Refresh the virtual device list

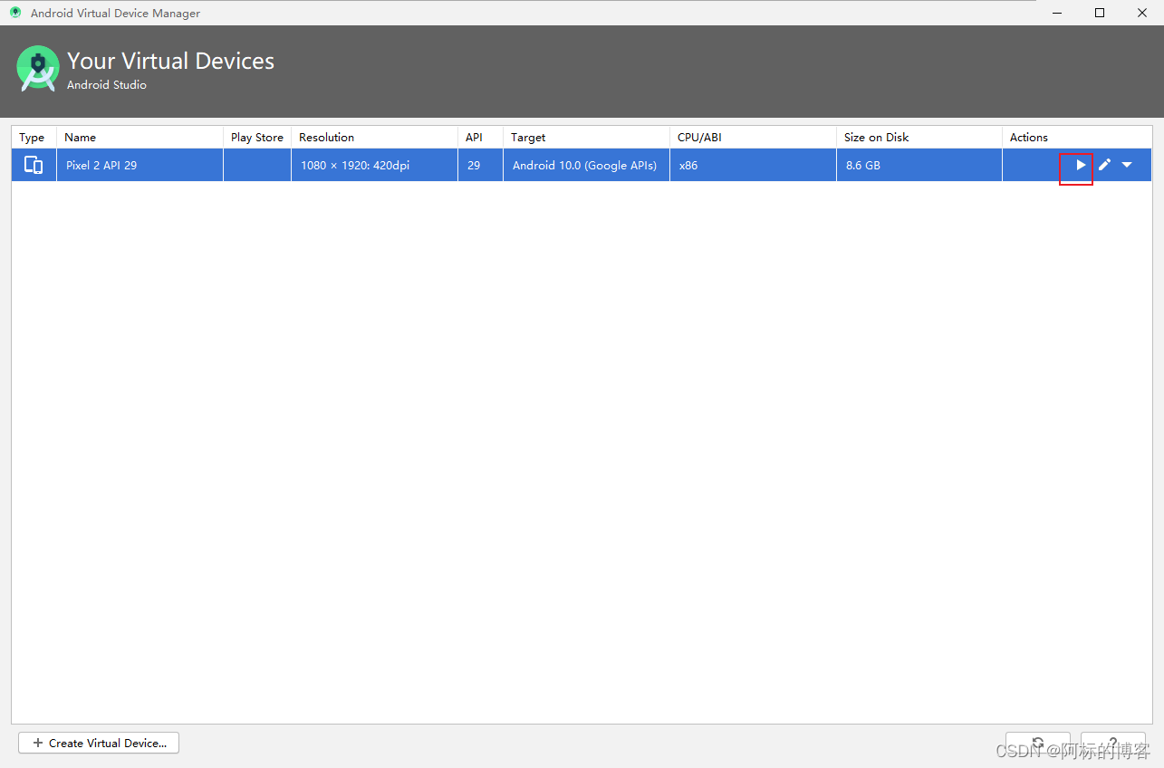point(1038,743)
